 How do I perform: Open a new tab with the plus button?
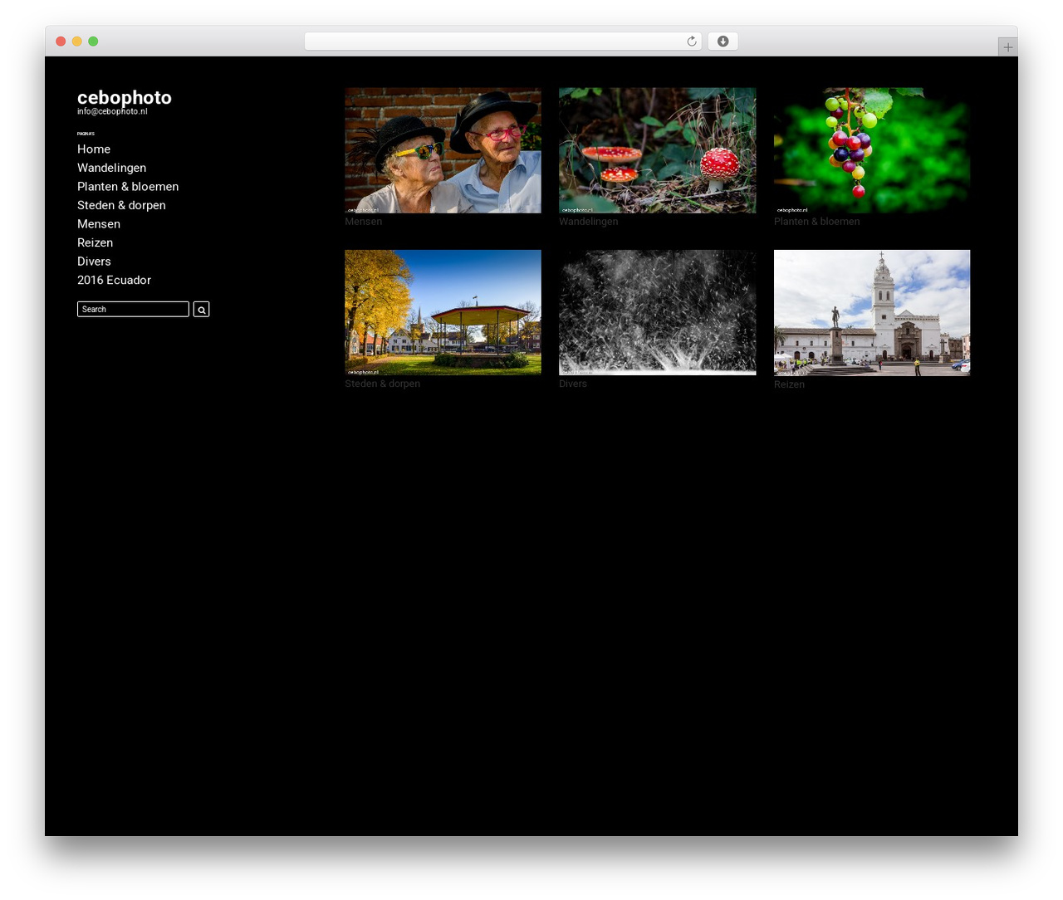(x=1007, y=47)
